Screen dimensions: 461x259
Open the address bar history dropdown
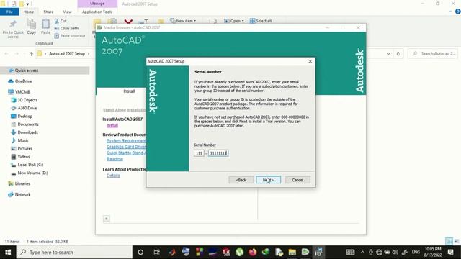pos(388,54)
